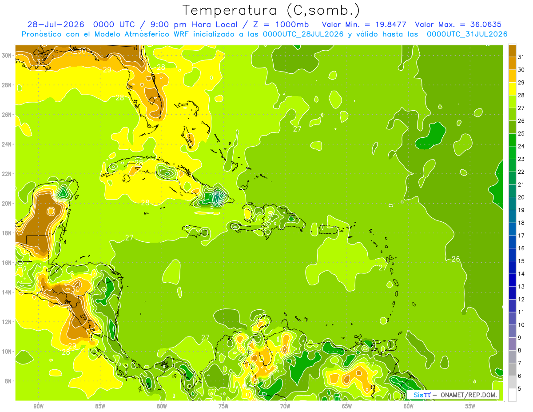
Task: Click the '27' contour label northeast of the Bahamas
Action: (x=297, y=129)
